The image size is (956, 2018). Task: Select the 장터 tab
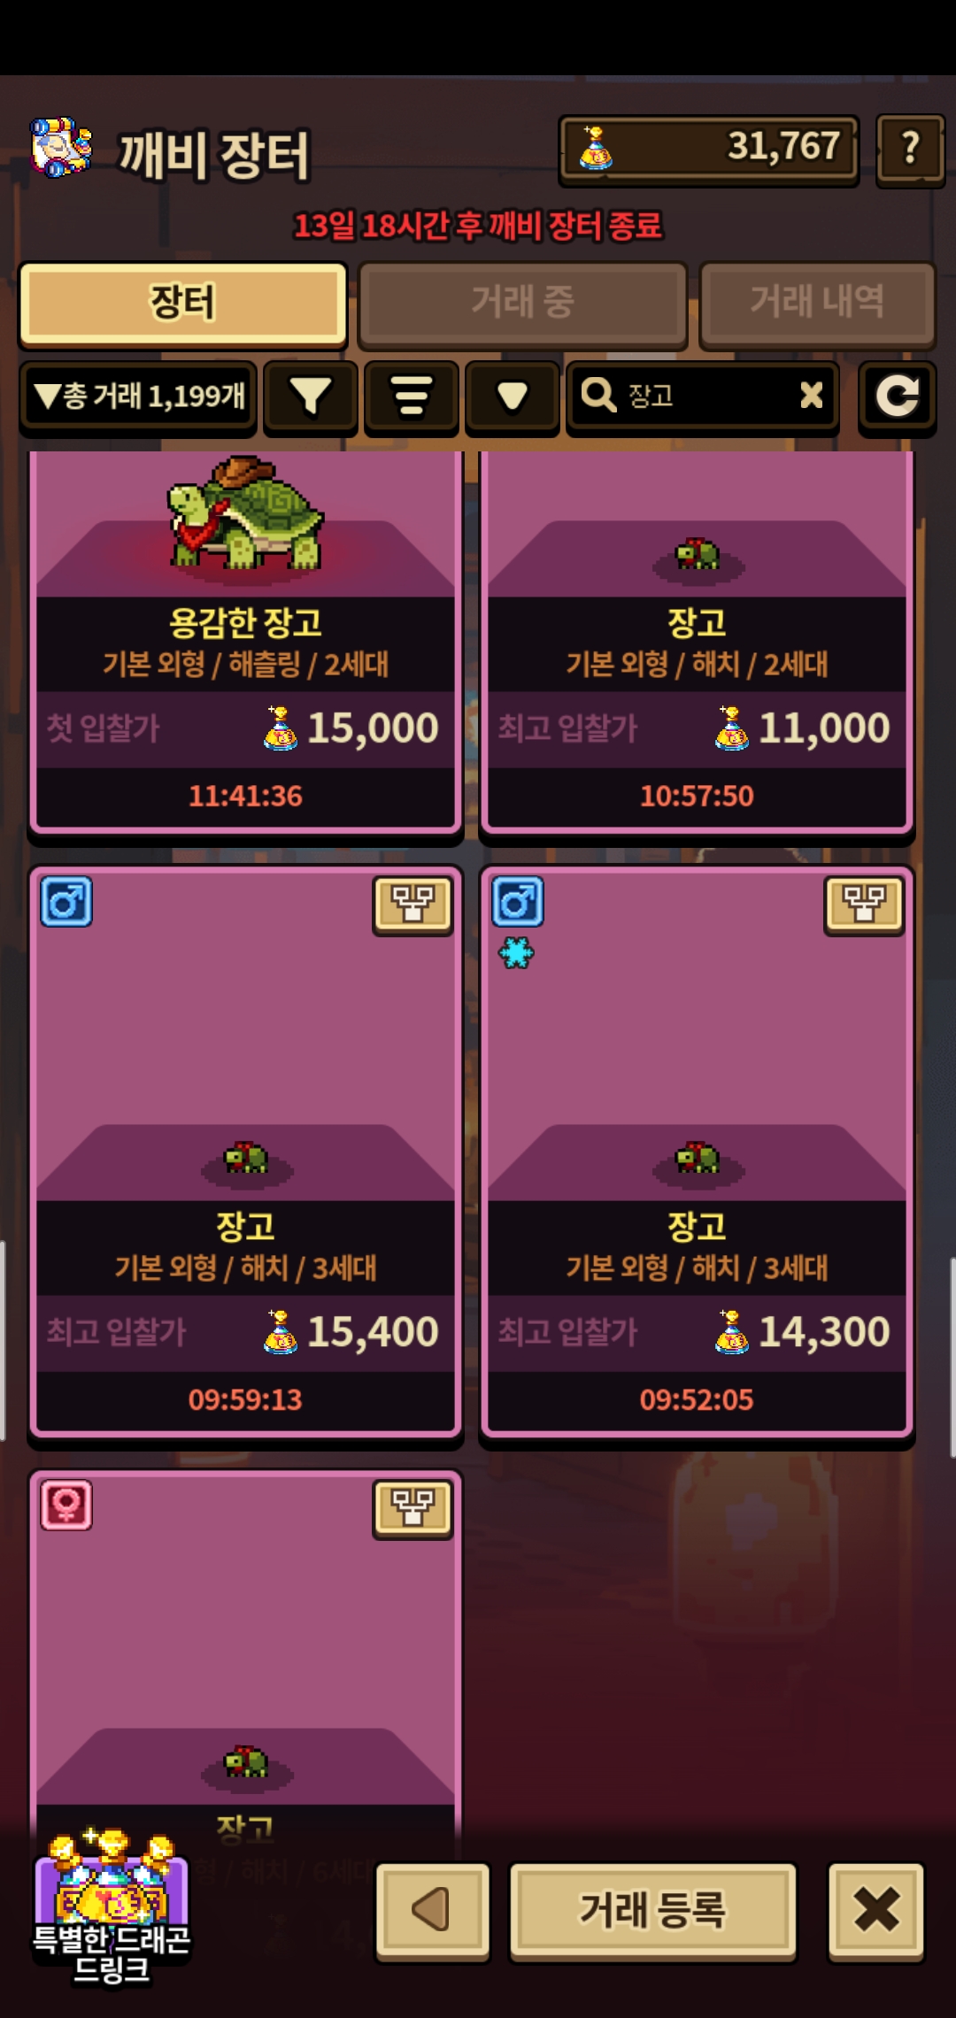pyautogui.click(x=182, y=303)
